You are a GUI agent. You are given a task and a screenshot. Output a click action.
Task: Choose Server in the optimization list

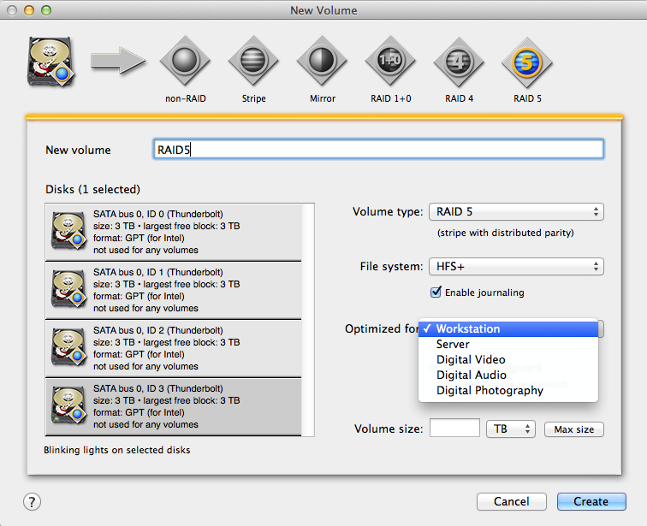[453, 344]
